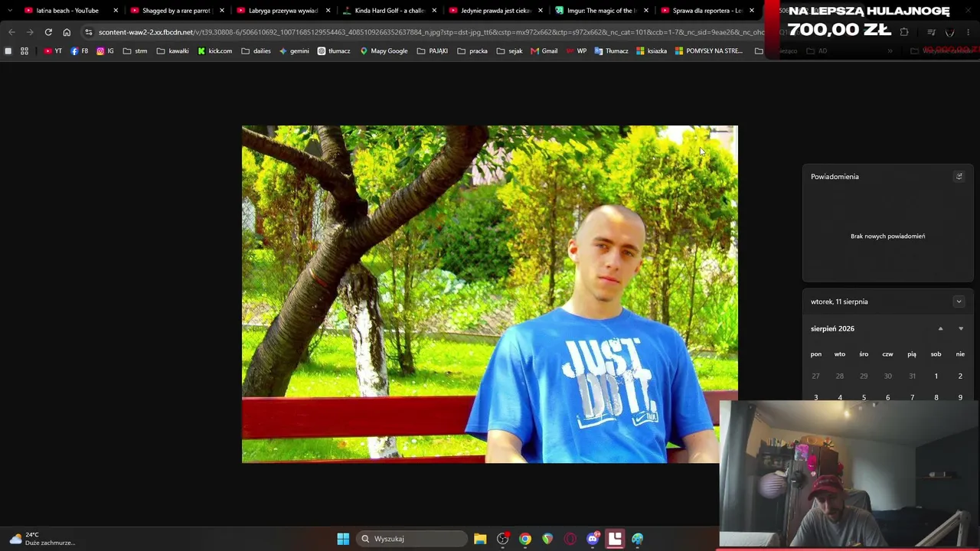Switch to the Labryga przerywa wywiad tab
The width and height of the screenshot is (980, 551).
tap(283, 11)
